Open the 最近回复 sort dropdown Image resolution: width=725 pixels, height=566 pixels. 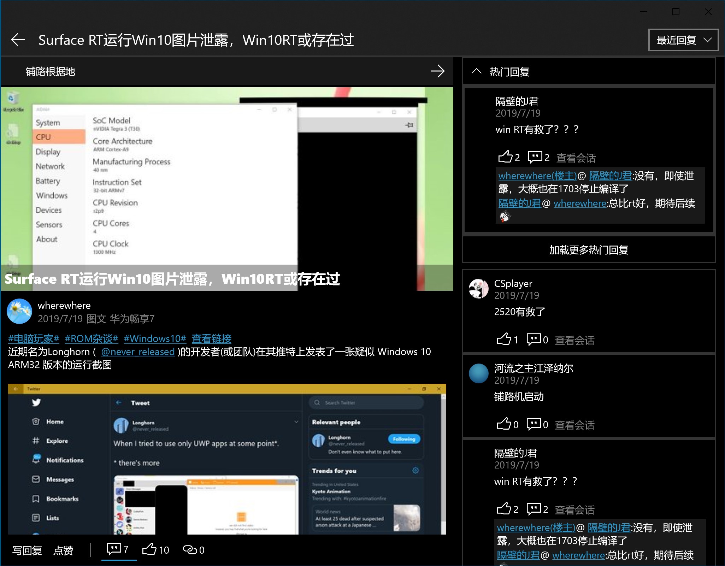click(683, 40)
